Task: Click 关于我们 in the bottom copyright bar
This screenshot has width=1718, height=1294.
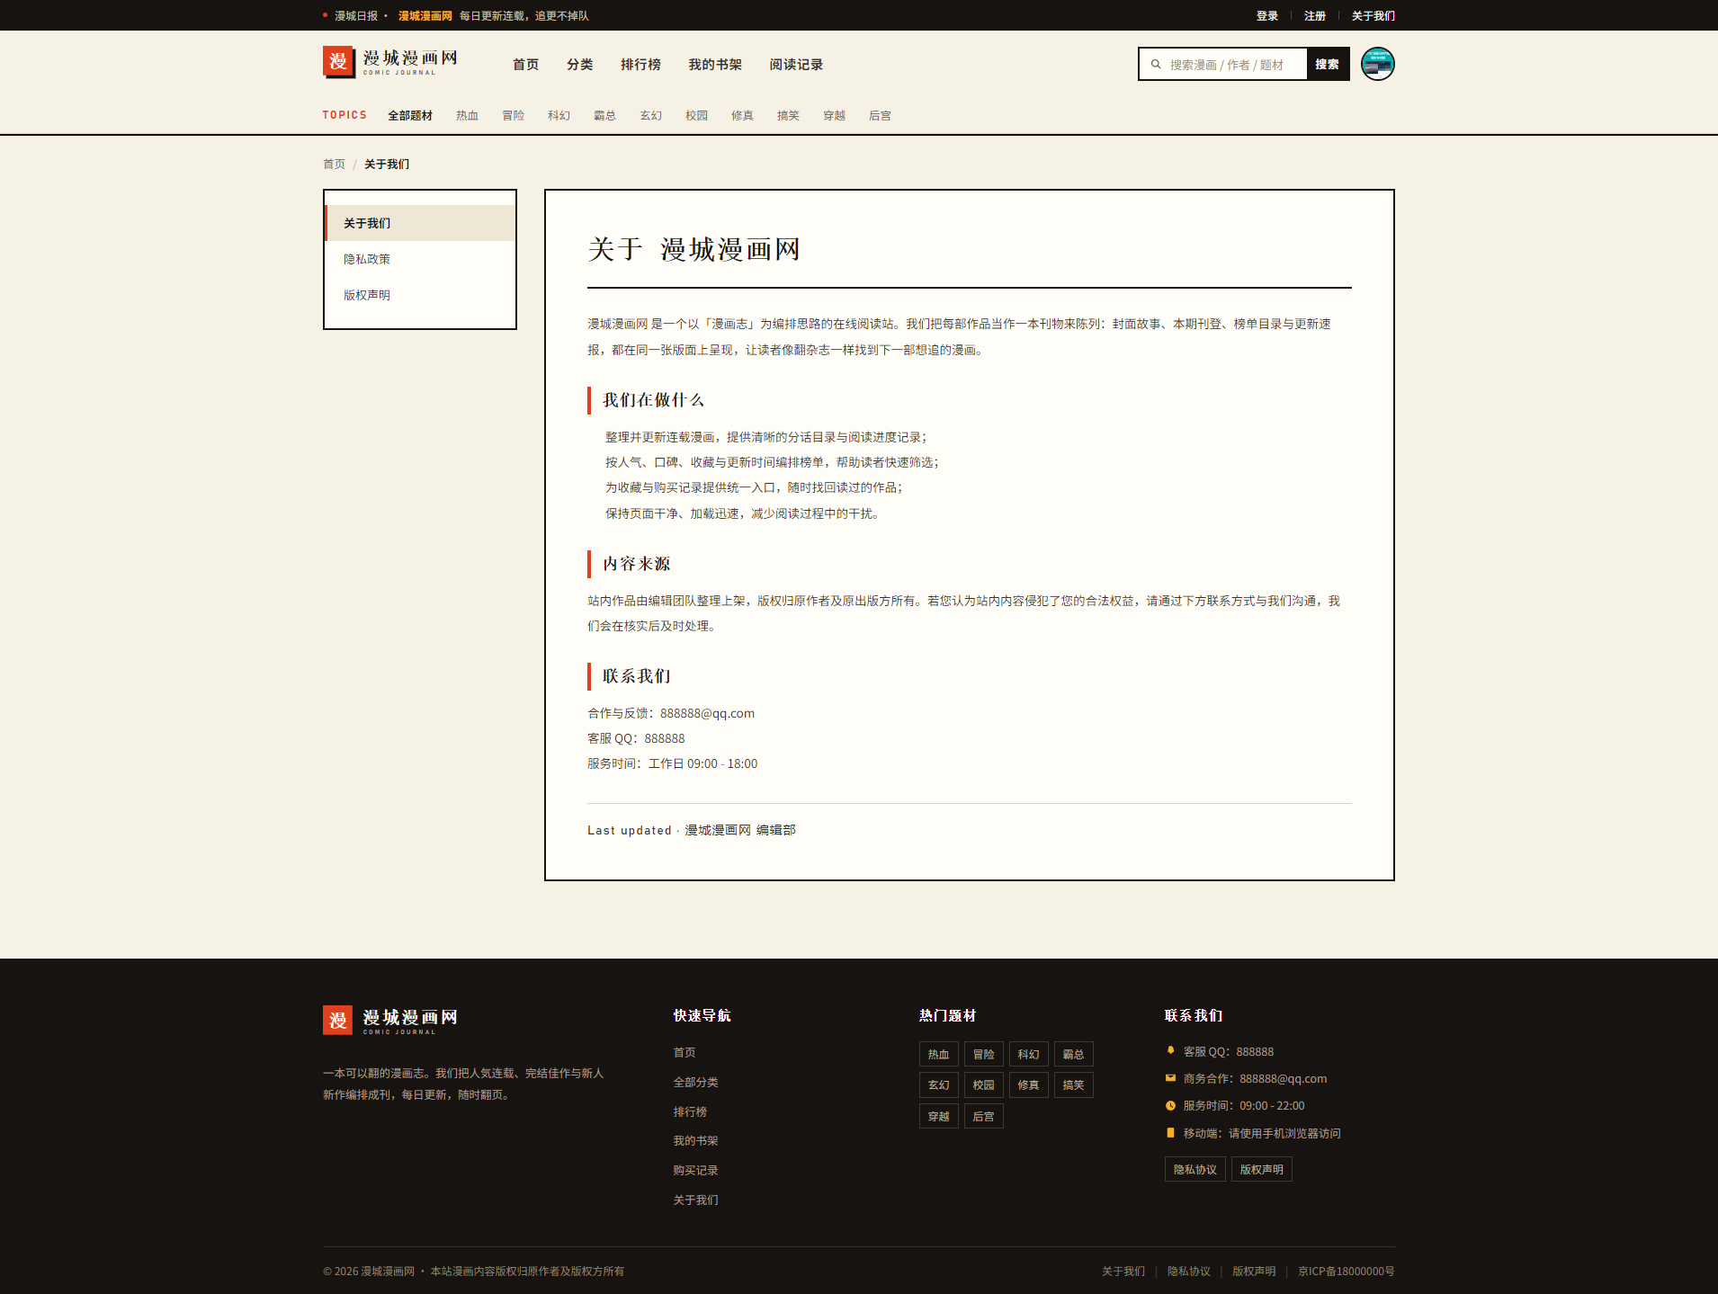Action: pos(1123,1272)
